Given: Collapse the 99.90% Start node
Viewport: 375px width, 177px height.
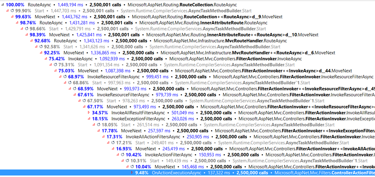Looking at the screenshot, I should tap(7, 11).
